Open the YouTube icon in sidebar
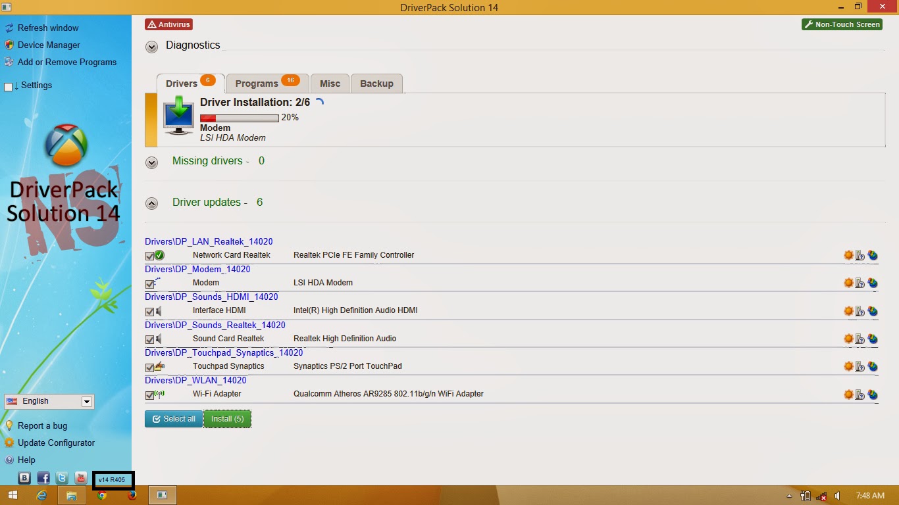This screenshot has height=505, width=899. (81, 478)
